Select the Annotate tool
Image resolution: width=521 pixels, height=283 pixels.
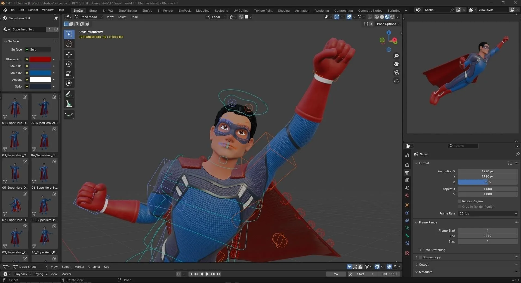point(69,94)
